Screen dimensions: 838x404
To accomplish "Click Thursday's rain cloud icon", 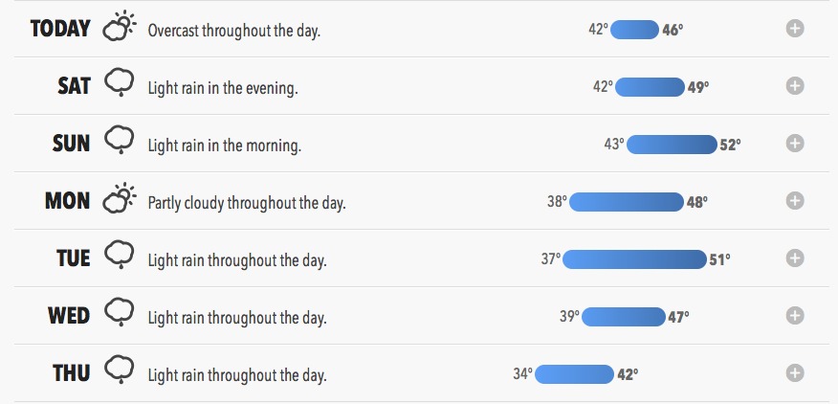I will (x=120, y=371).
